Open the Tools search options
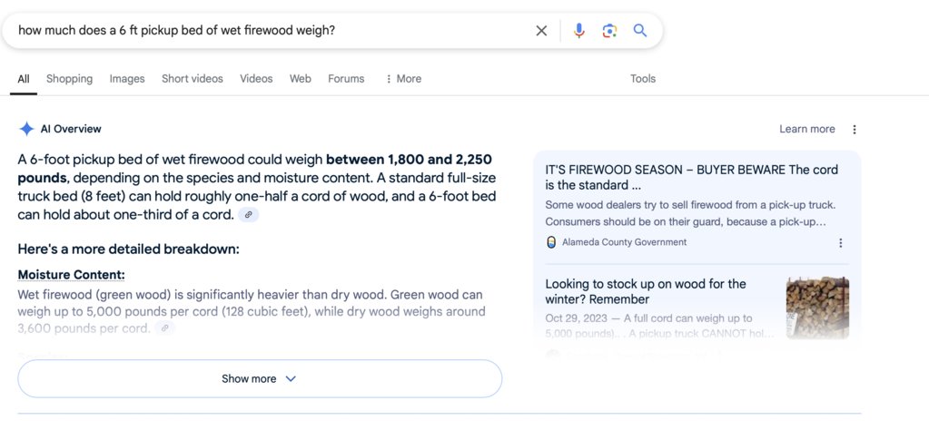The height and width of the screenshot is (430, 929). click(643, 79)
